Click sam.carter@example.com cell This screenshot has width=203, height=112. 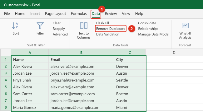click(81, 94)
